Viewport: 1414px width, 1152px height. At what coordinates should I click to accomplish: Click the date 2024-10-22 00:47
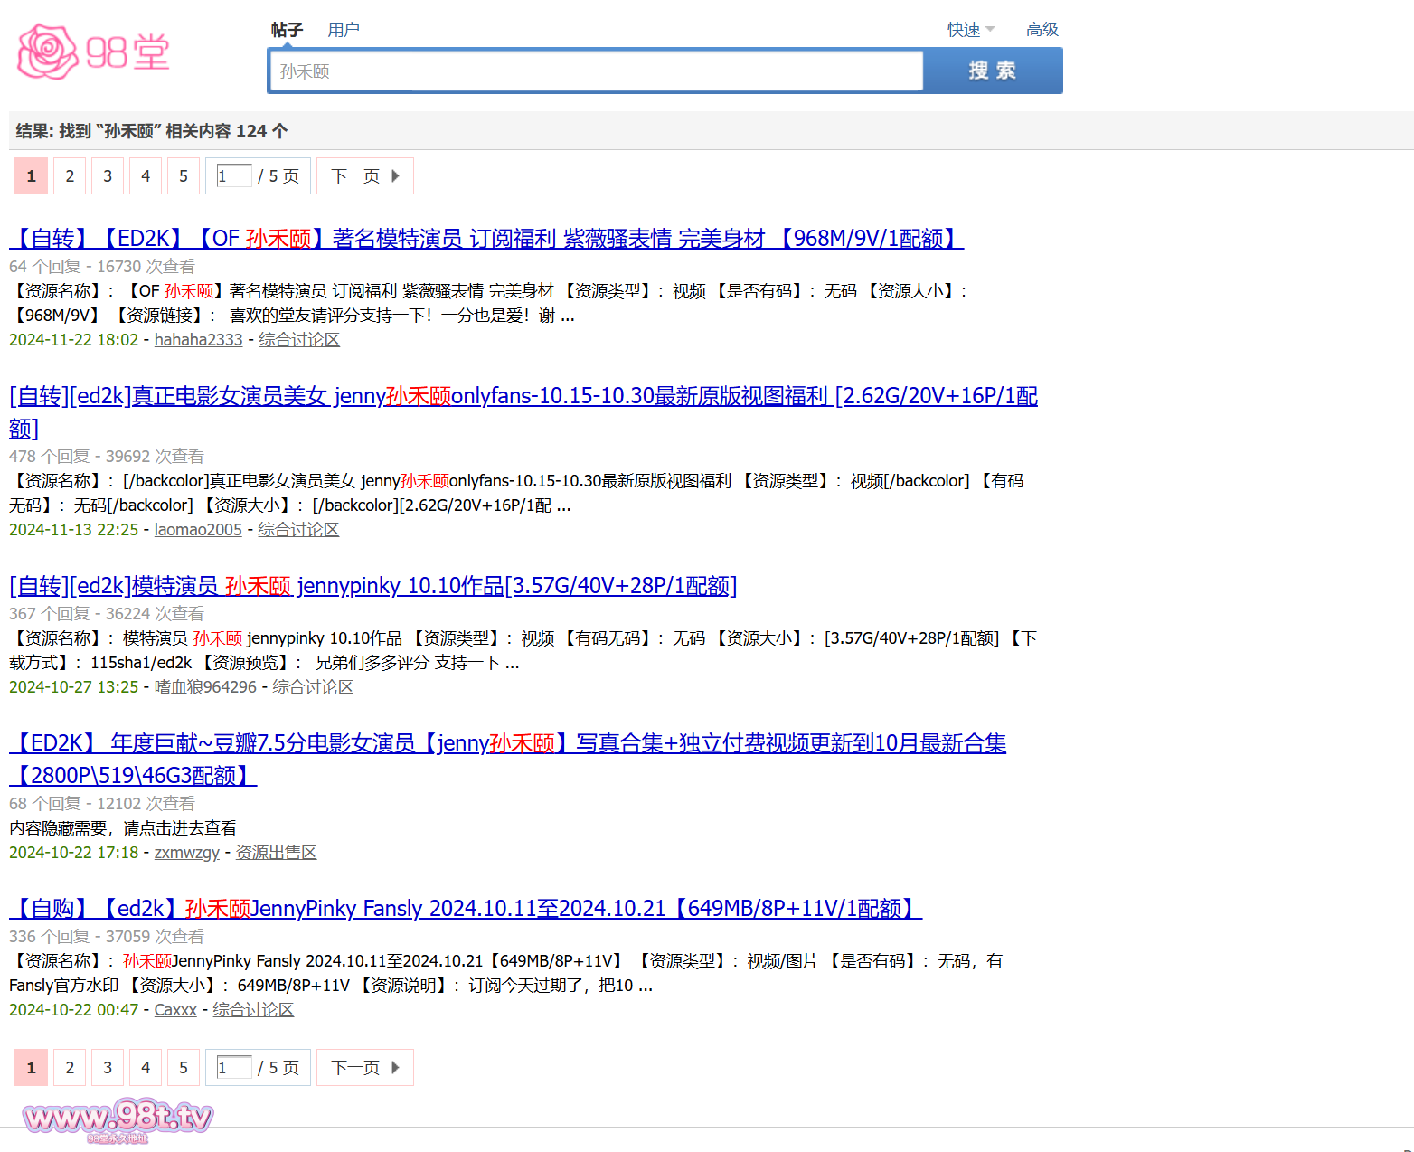point(74,1010)
